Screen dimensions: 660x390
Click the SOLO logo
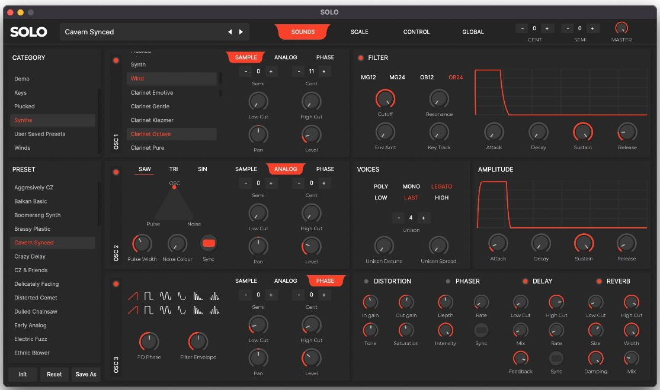pyautogui.click(x=28, y=32)
